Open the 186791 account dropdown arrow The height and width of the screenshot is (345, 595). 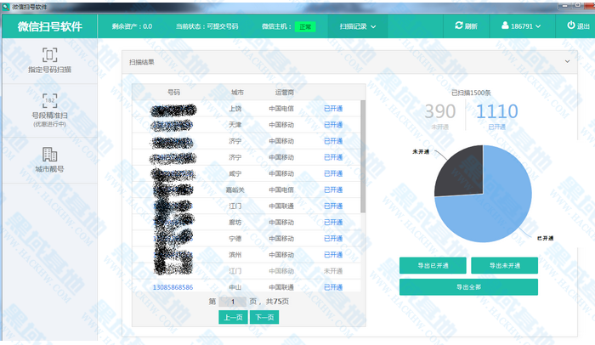point(538,26)
